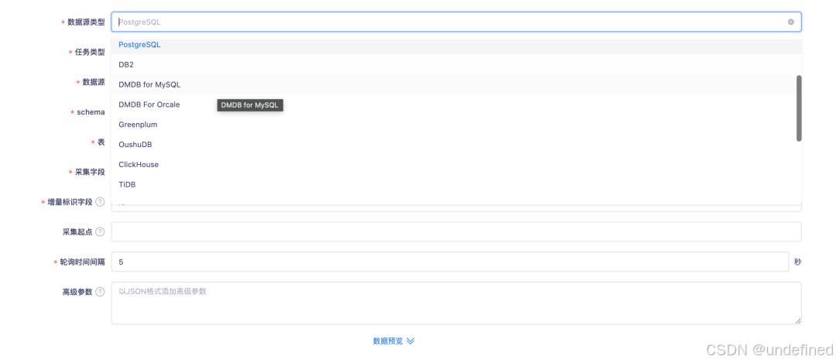Image resolution: width=836 pixels, height=363 pixels.
Task: Choose ClickHouse from the dropdown
Action: click(456, 164)
